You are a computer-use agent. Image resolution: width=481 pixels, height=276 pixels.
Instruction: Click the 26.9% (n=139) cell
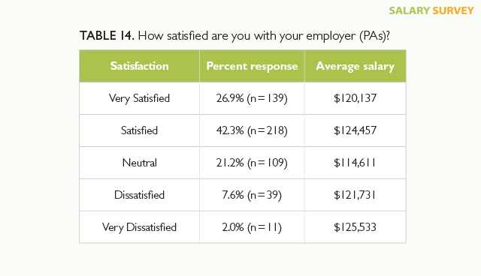point(252,98)
